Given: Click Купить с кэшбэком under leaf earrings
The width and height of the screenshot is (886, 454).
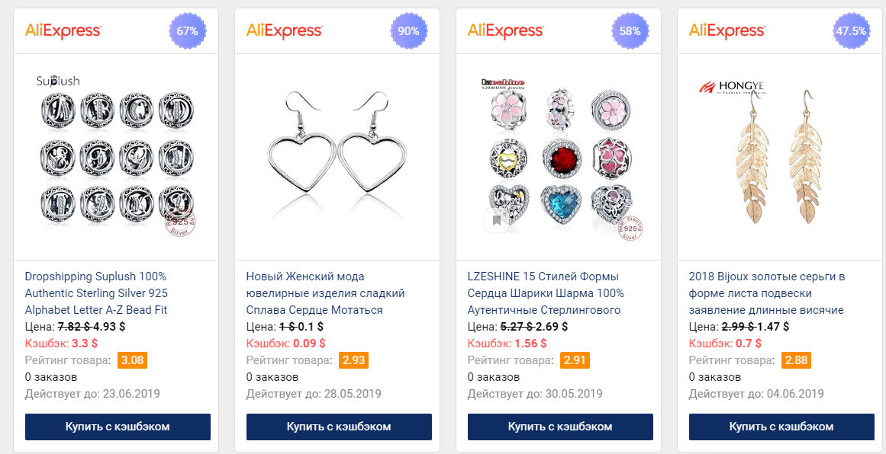Looking at the screenshot, I should coord(782,427).
